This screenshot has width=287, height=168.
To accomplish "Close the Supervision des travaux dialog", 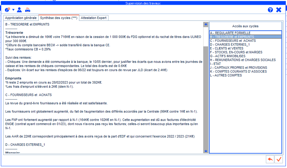I will tap(278, 10).
